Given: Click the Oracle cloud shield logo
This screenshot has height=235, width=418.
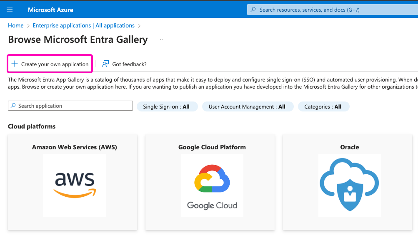Looking at the screenshot, I should point(349,185).
